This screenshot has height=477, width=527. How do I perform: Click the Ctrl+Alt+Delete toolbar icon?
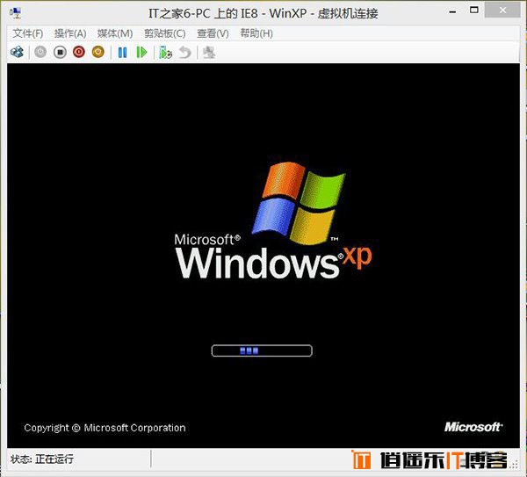click(x=17, y=52)
